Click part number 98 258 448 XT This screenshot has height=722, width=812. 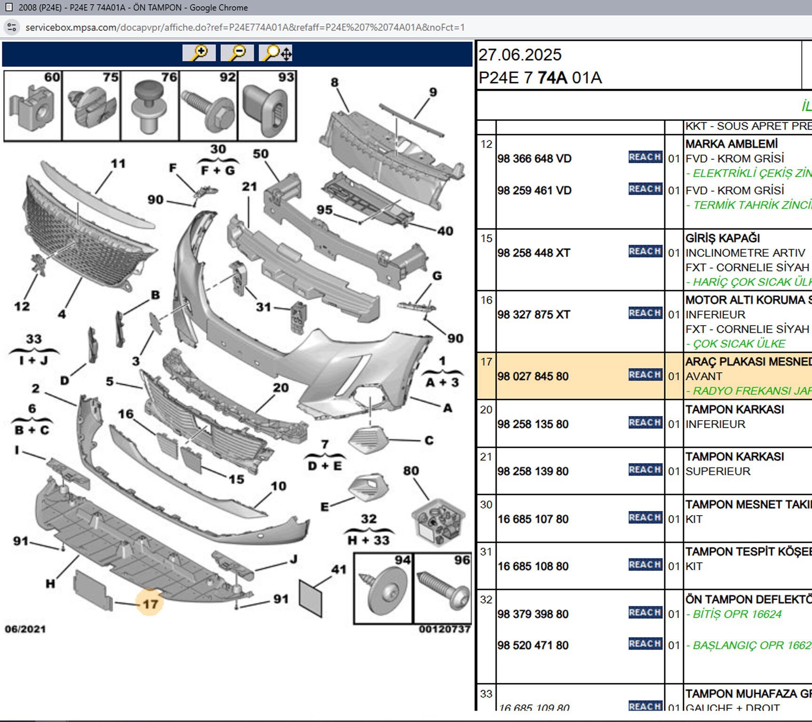(x=533, y=253)
